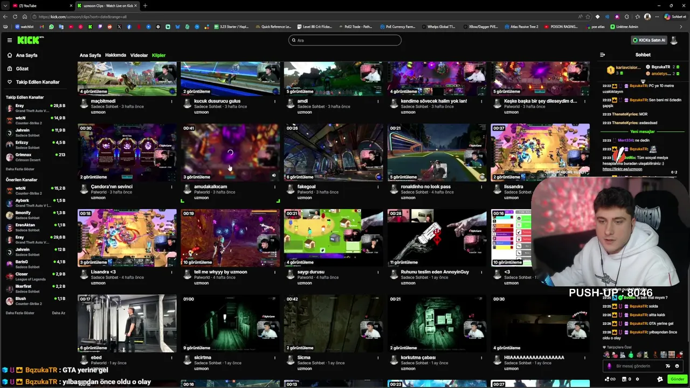Play the amudakalkcam clip thumbnail
This screenshot has width=690, height=388.
(230, 153)
